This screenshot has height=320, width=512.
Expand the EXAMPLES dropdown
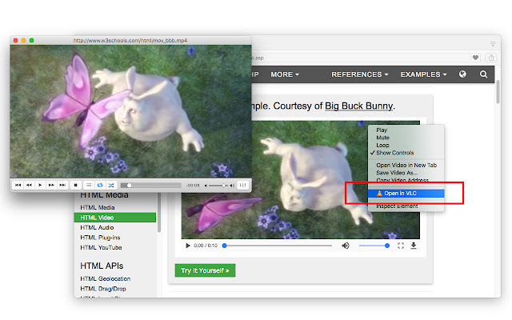point(423,74)
